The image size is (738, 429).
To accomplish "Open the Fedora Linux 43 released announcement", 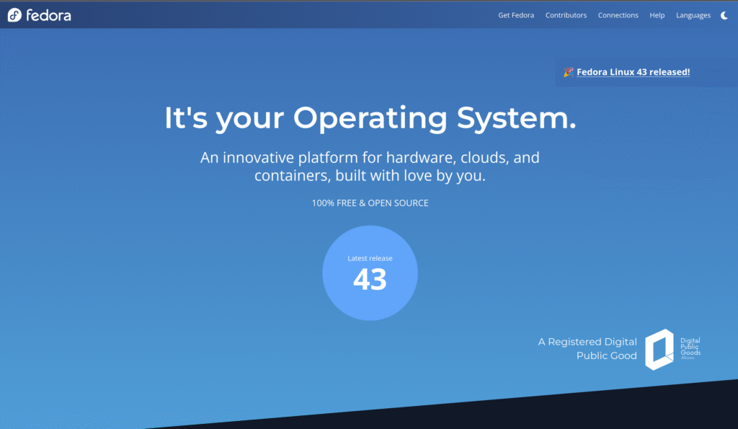I will tap(633, 72).
